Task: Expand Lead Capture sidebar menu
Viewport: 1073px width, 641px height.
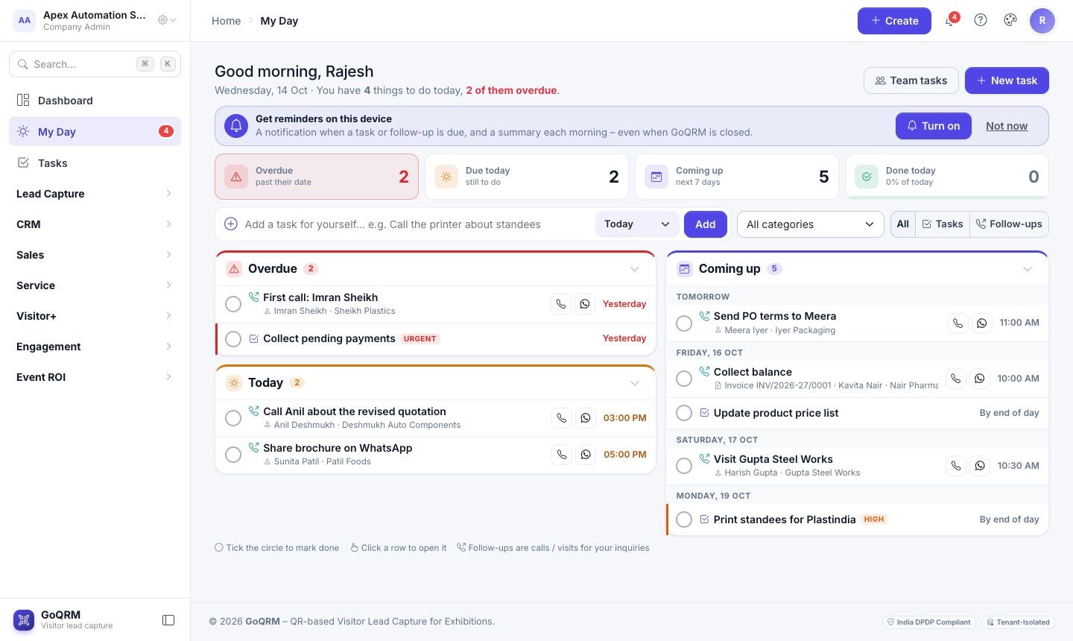Action: [95, 194]
